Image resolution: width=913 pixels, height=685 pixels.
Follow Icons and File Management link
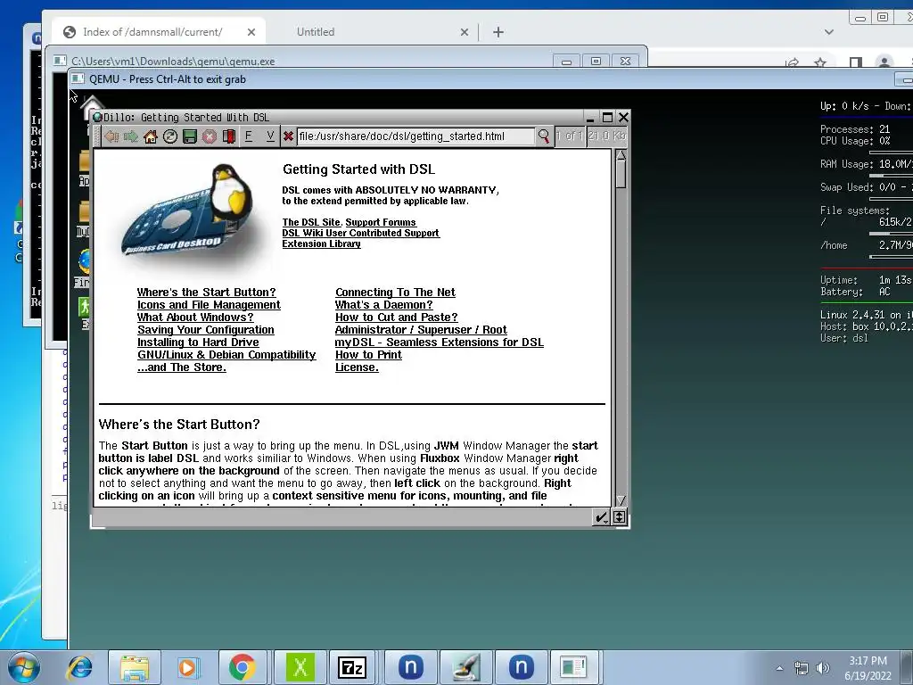coord(209,305)
